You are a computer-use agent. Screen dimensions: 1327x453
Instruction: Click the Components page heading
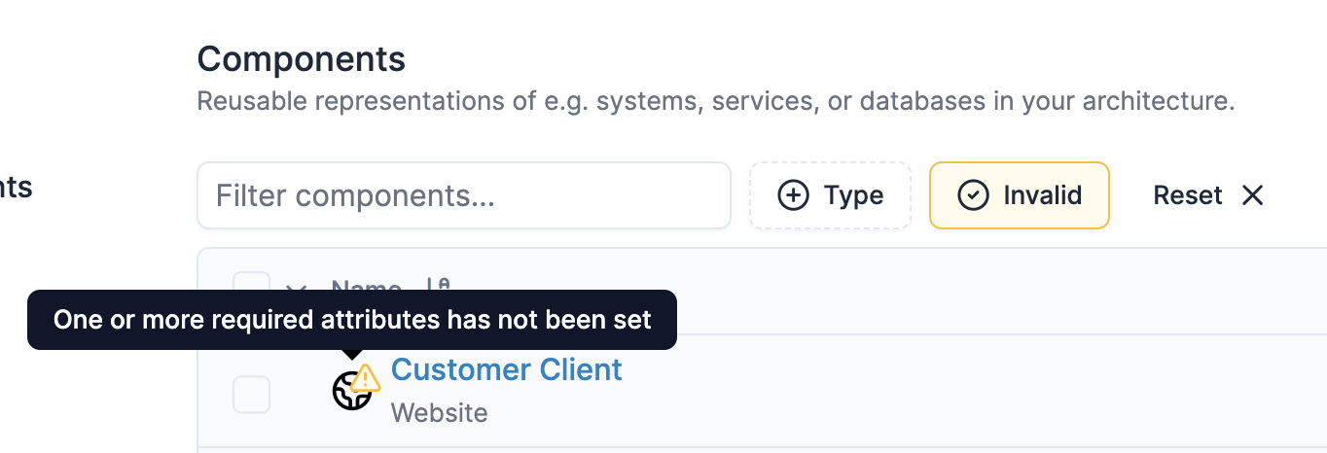pos(302,59)
